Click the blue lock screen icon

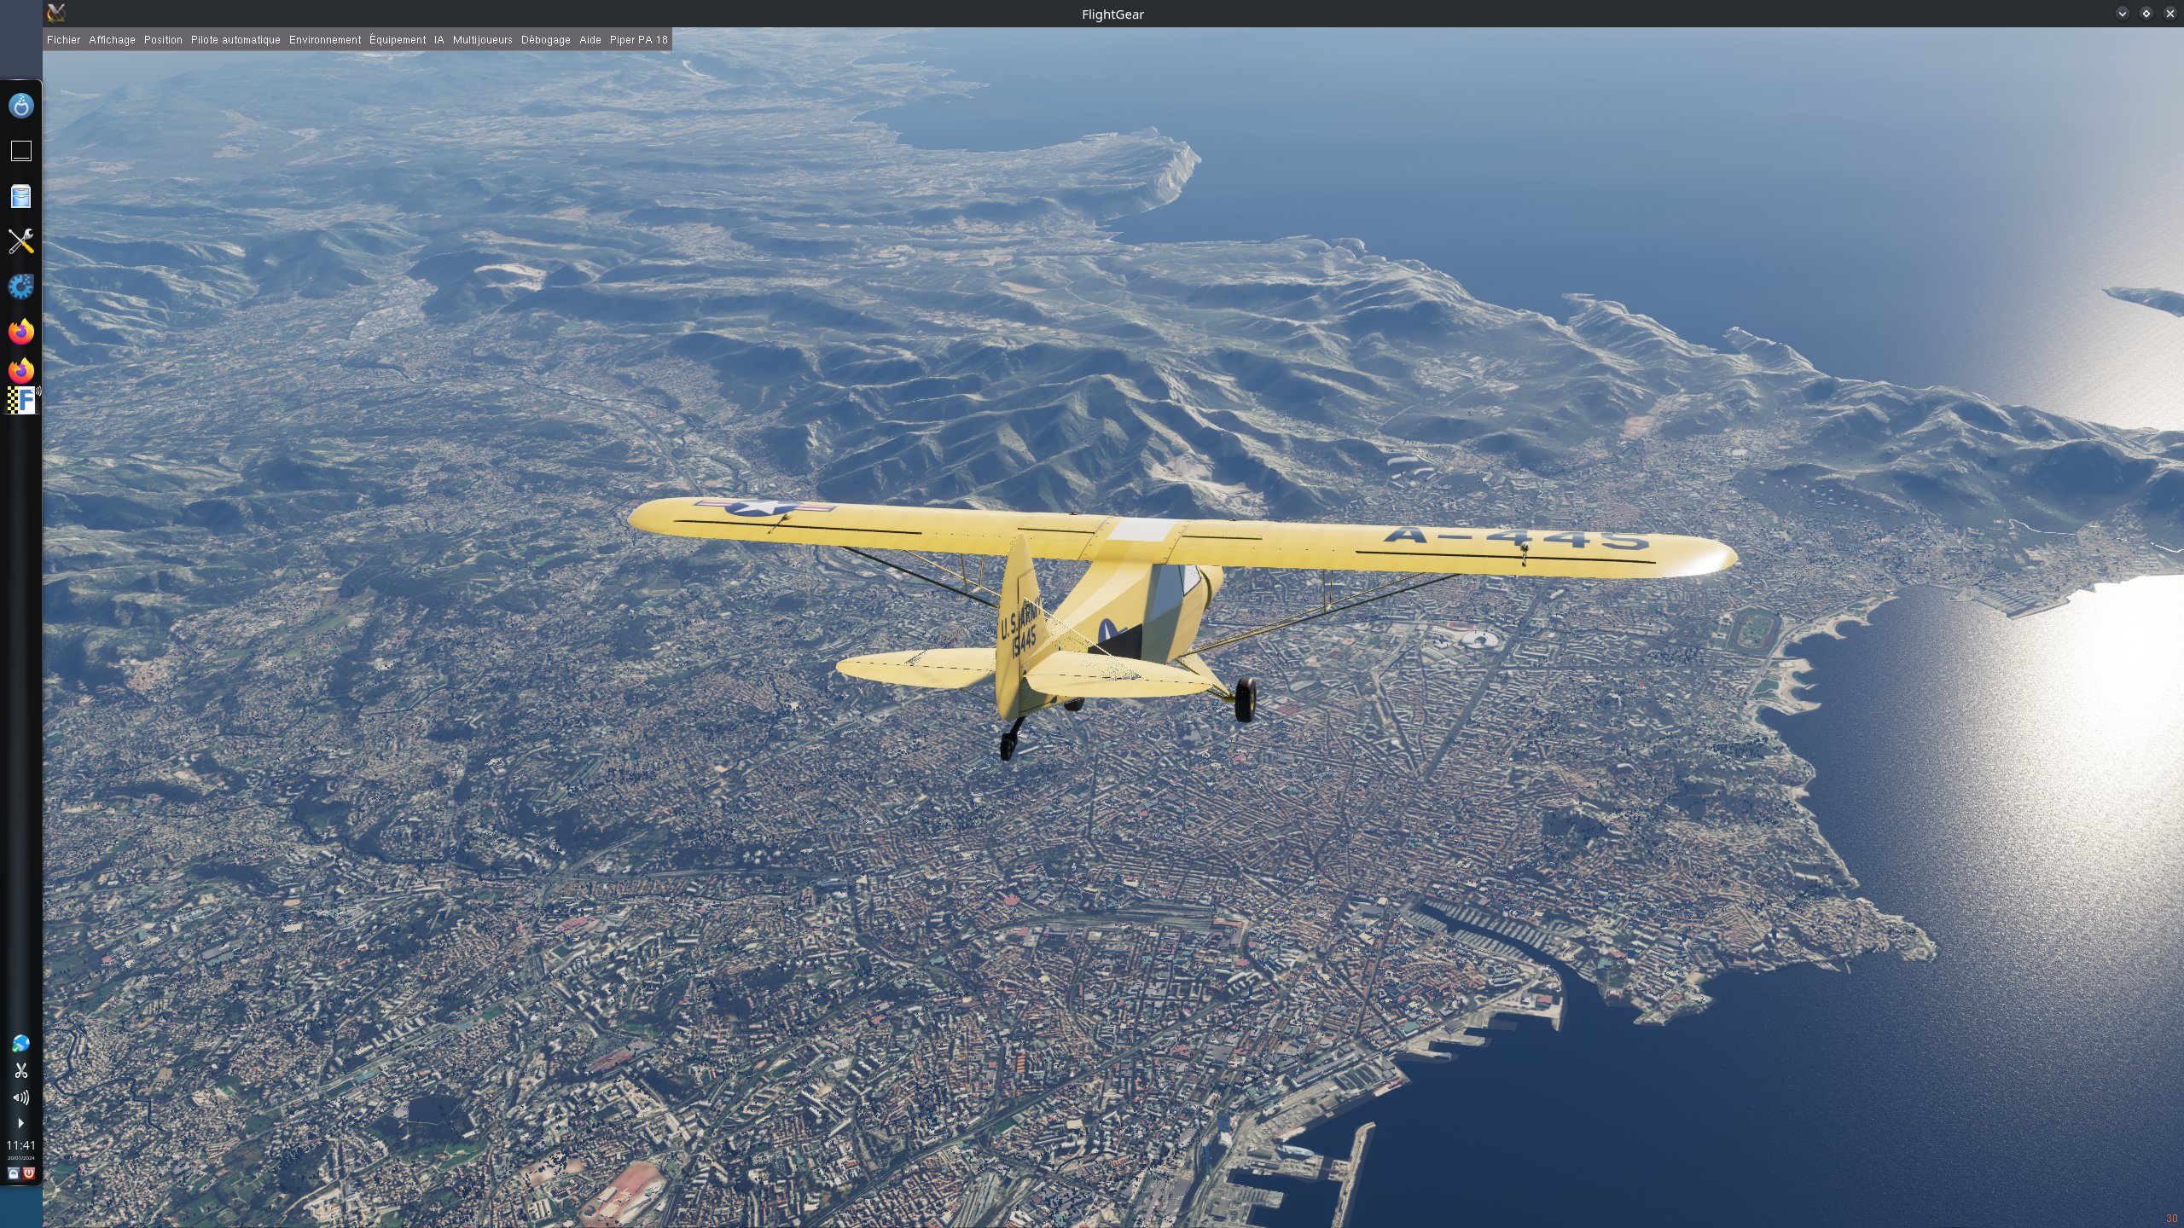point(13,1173)
